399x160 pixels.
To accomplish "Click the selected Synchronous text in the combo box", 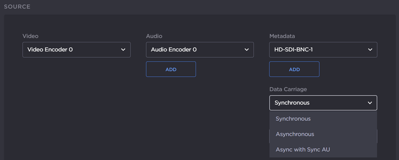I will point(292,103).
